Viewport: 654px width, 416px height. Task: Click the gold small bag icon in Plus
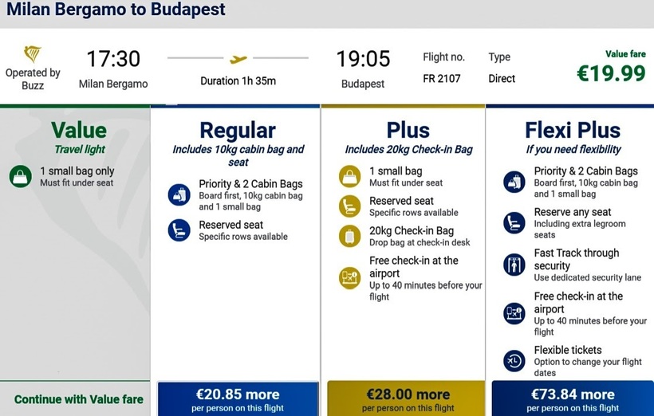[349, 176]
